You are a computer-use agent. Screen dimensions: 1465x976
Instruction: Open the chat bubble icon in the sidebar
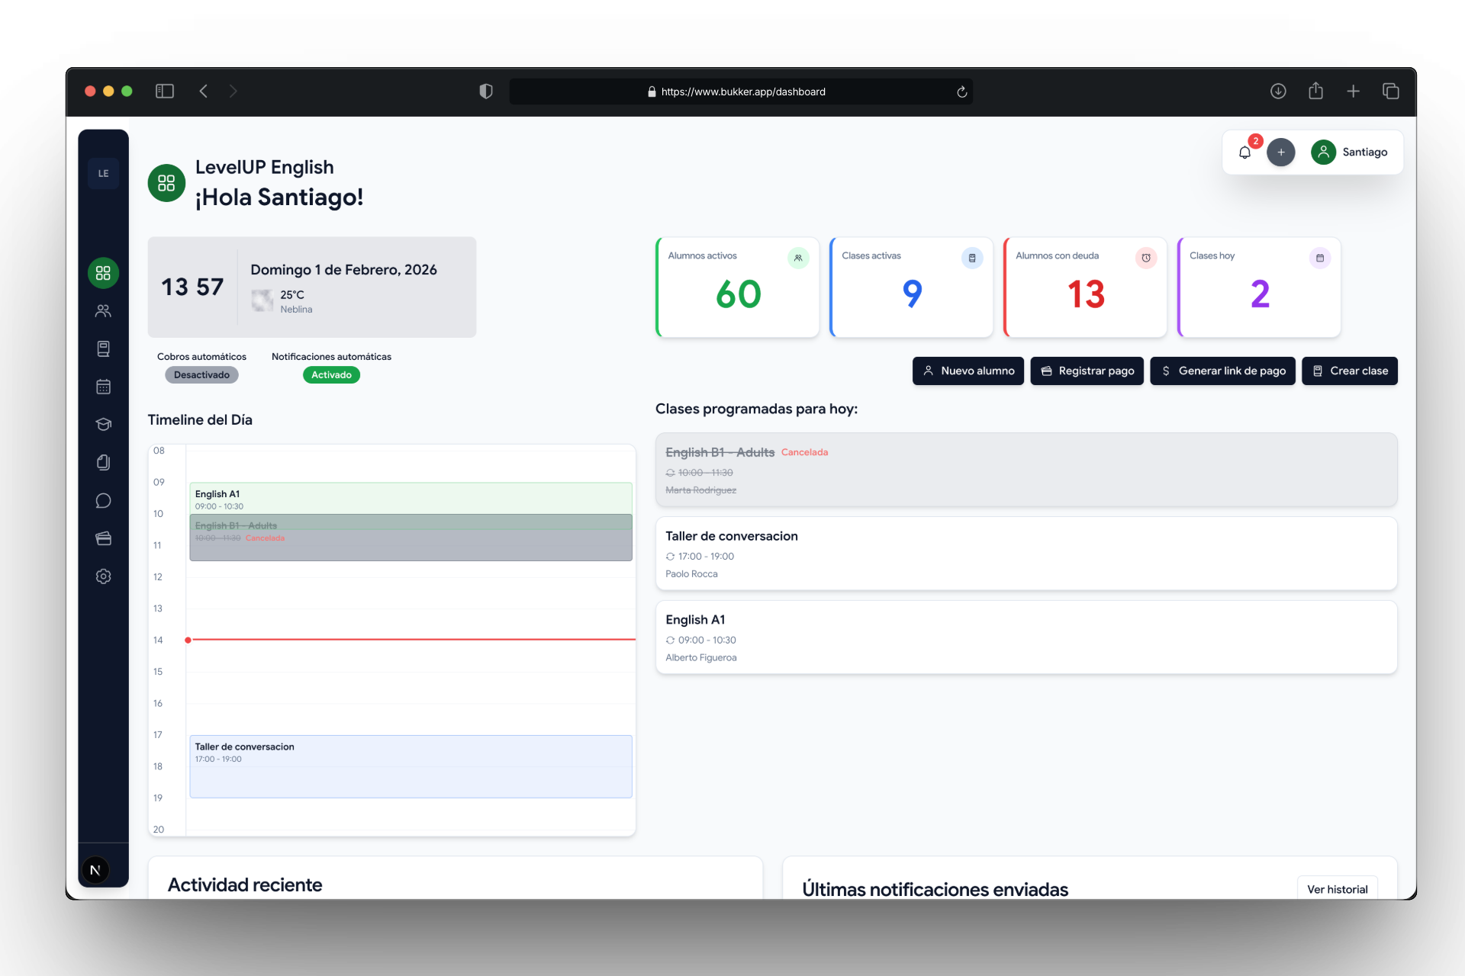point(103,500)
